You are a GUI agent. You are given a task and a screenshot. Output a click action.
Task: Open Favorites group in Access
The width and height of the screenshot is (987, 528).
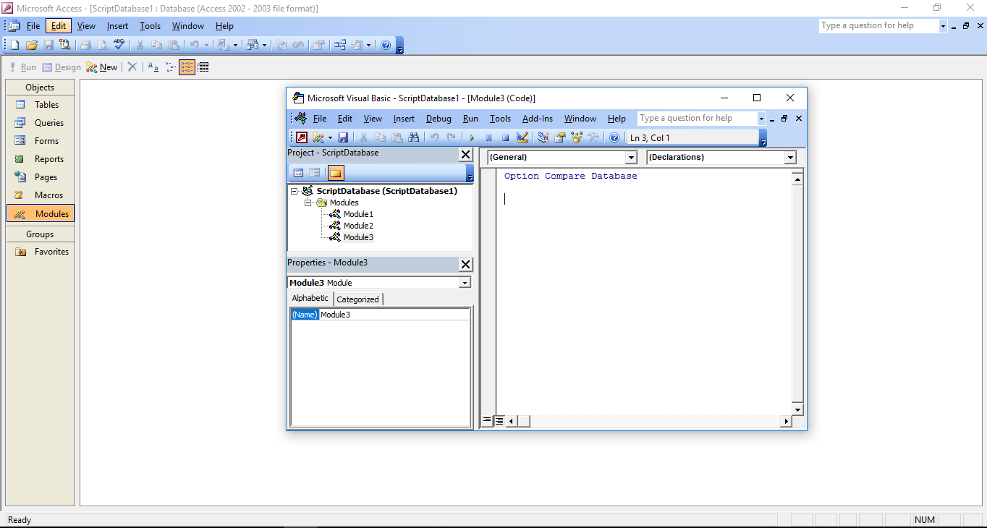point(41,252)
